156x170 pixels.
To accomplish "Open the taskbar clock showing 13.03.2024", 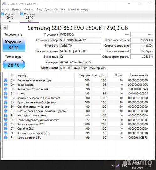I will point(136,166).
